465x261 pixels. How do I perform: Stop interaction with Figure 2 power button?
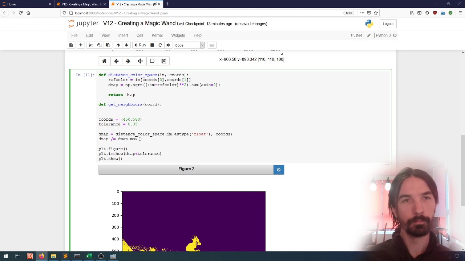(279, 170)
